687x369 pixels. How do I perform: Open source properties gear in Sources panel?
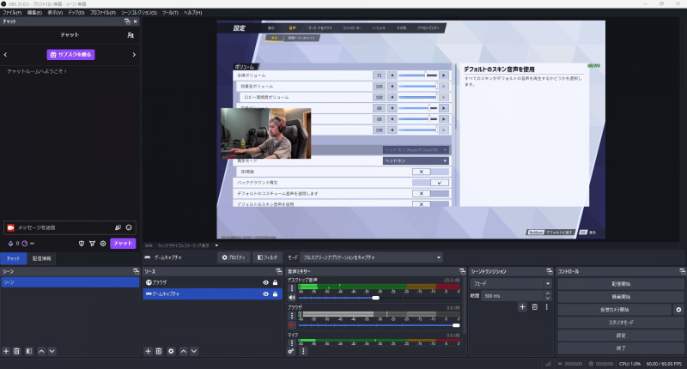click(171, 351)
